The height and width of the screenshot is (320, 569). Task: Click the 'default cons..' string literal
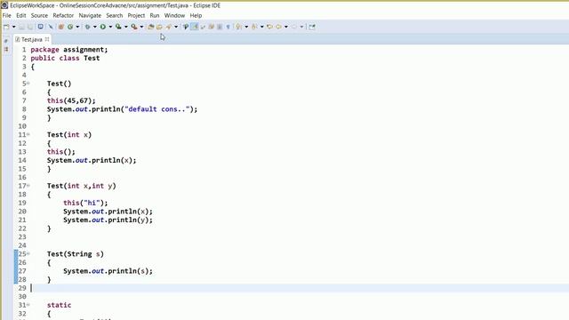(x=157, y=109)
